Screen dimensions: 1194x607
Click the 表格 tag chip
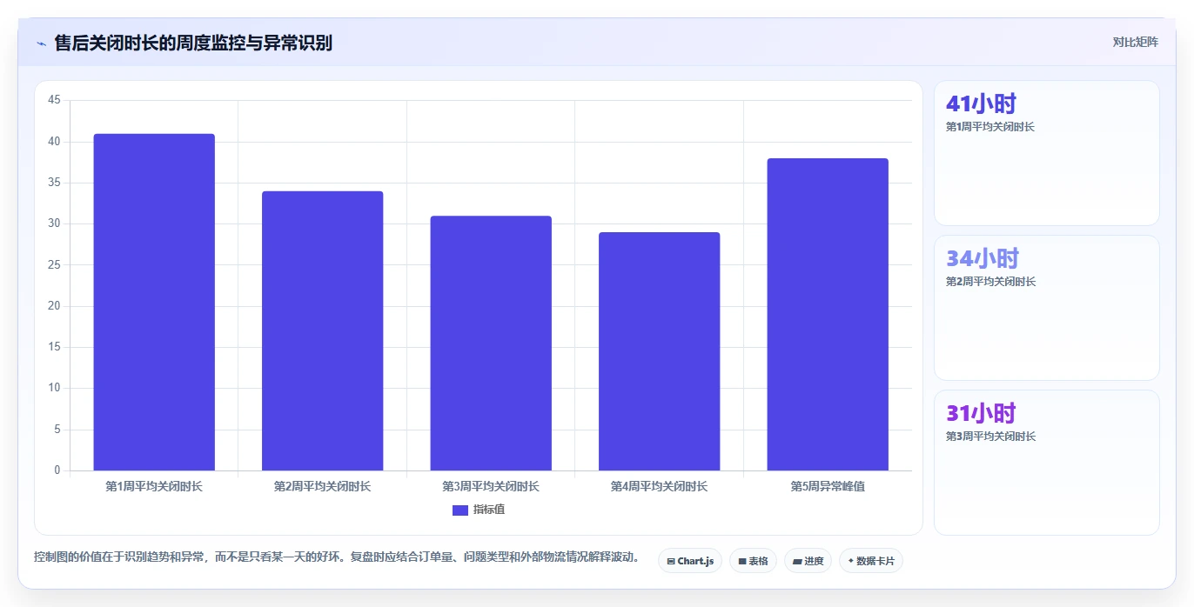pos(753,561)
